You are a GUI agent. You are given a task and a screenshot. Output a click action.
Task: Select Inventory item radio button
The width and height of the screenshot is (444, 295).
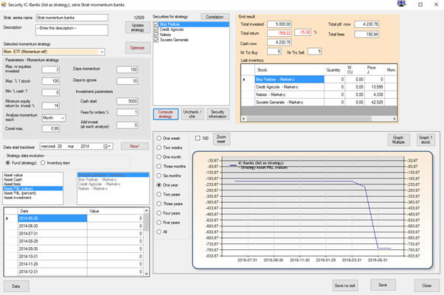[43, 163]
